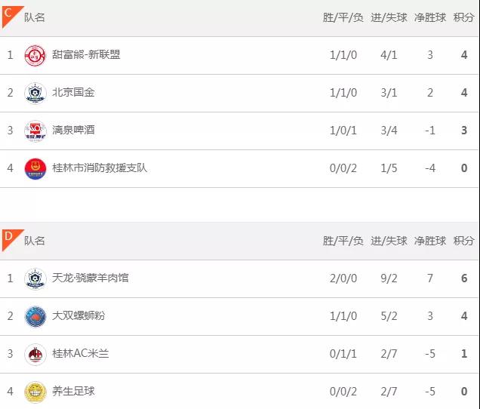Image resolution: width=480 pixels, height=409 pixels.
Task: Open the 漓泉啤酒 team logo
Action: (x=35, y=131)
